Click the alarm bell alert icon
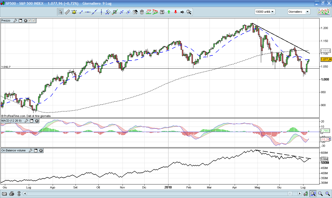 point(74,12)
